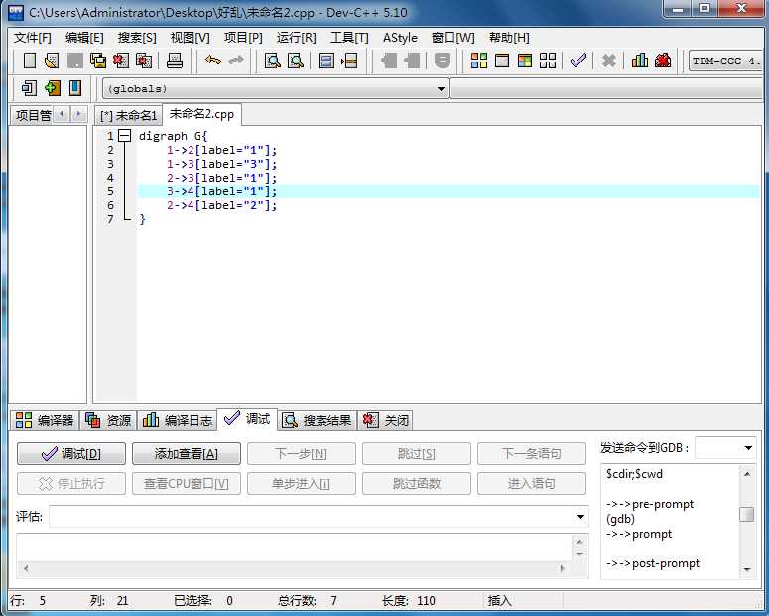
Task: Go to function toolbar icon
Action: tap(326, 61)
